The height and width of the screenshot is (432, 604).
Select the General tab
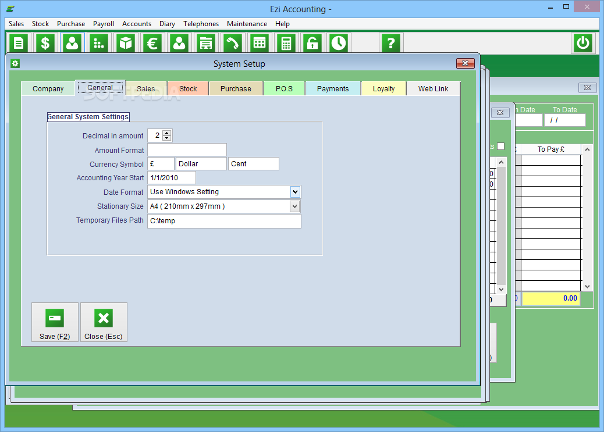click(x=100, y=87)
